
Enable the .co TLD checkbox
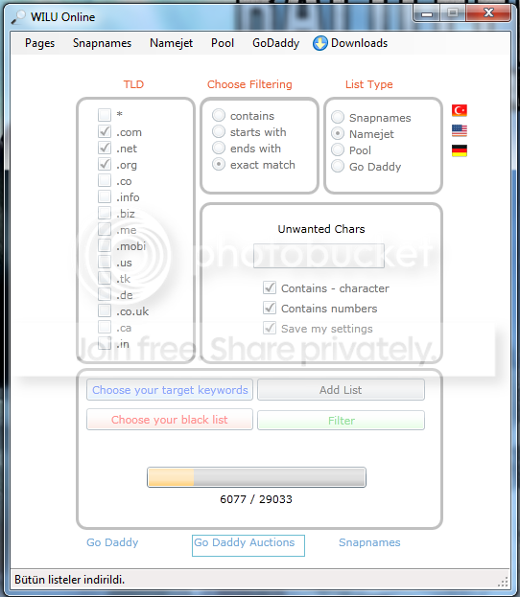(105, 180)
